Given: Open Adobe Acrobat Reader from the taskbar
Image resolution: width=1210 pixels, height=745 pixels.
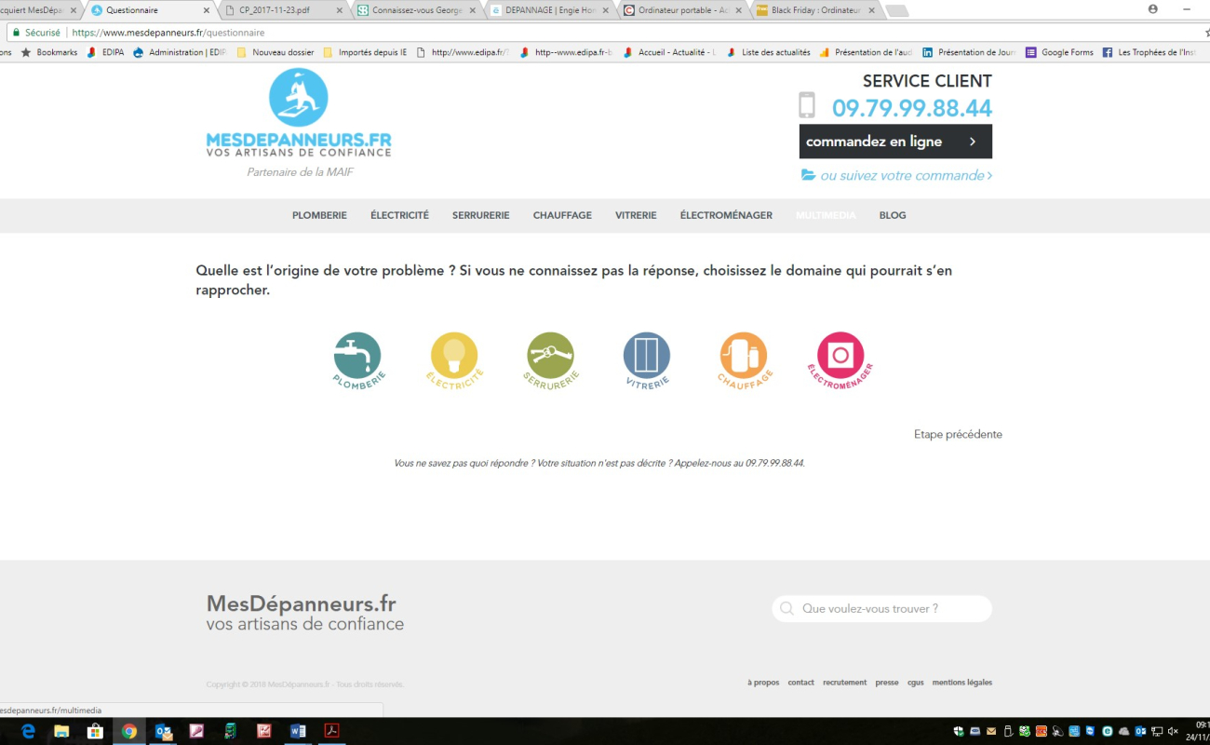Looking at the screenshot, I should pyautogui.click(x=331, y=731).
